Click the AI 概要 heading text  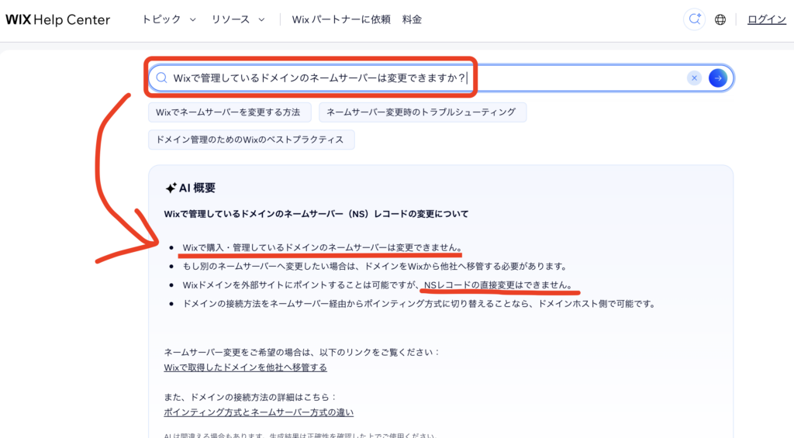coord(197,188)
